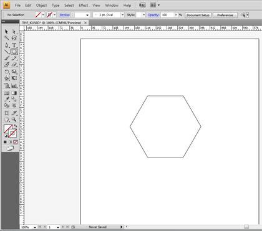Click the Opacity panel link

point(153,15)
